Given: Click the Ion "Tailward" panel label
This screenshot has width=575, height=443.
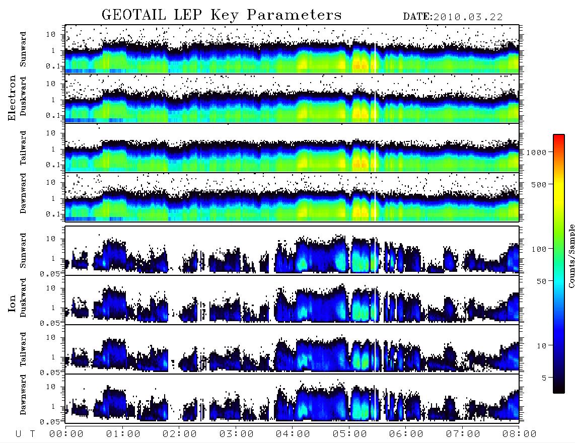Looking at the screenshot, I should pos(23,349).
